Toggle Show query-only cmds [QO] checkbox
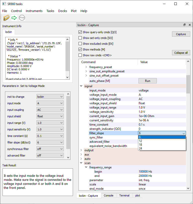 coord(80,32)
